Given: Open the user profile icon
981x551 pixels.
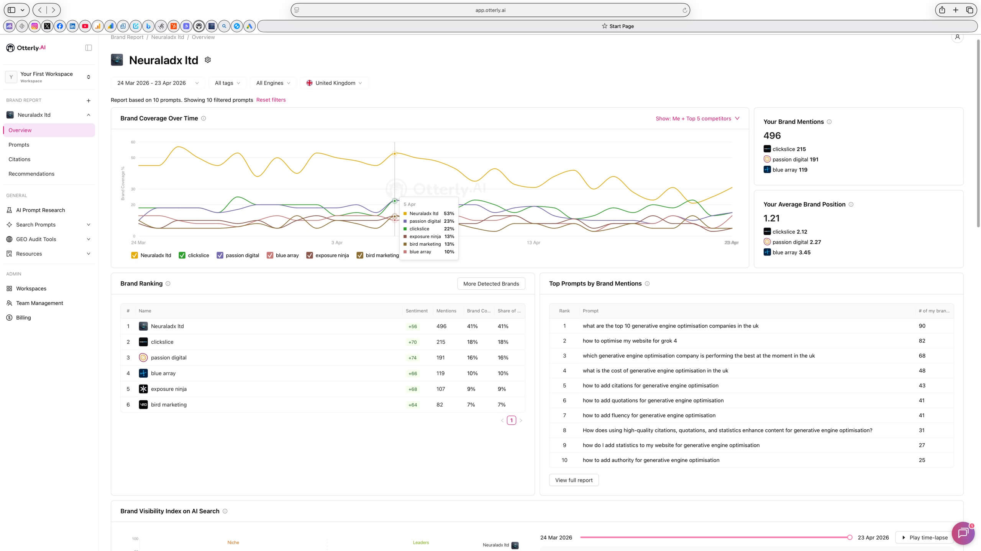Looking at the screenshot, I should (957, 37).
